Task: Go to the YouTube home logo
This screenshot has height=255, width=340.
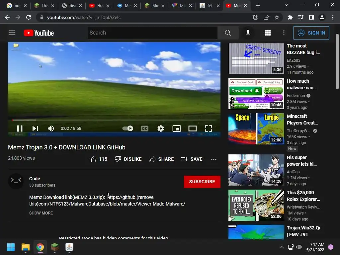Action: pos(39,33)
